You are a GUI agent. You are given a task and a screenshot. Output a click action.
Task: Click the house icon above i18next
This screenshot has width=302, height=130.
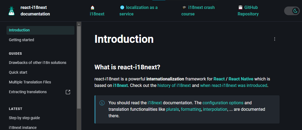click(x=93, y=8)
